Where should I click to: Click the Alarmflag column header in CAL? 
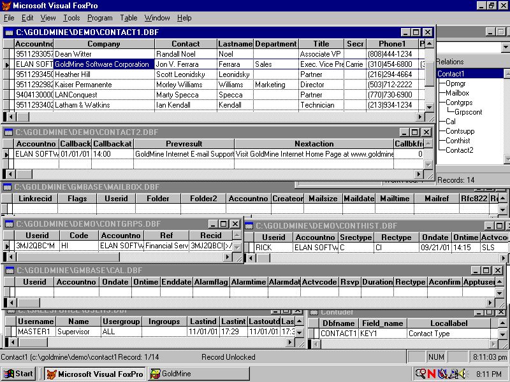click(211, 282)
